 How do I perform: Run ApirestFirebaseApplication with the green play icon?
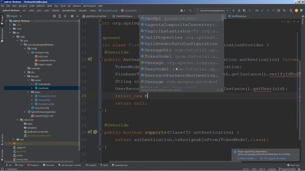click(234, 10)
